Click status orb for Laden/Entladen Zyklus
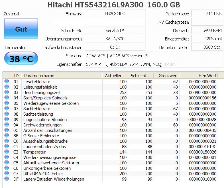This screenshot has height=188, width=224. 7,146
